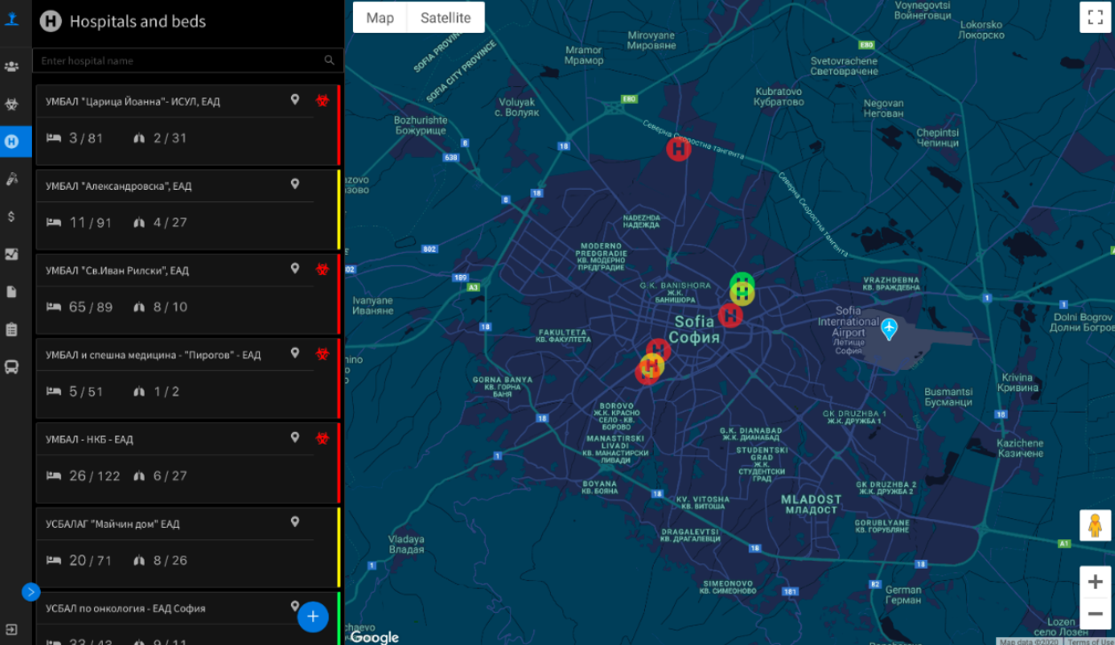Image resolution: width=1115 pixels, height=645 pixels.
Task: Open the dollar sign finance section
Action: click(x=12, y=216)
